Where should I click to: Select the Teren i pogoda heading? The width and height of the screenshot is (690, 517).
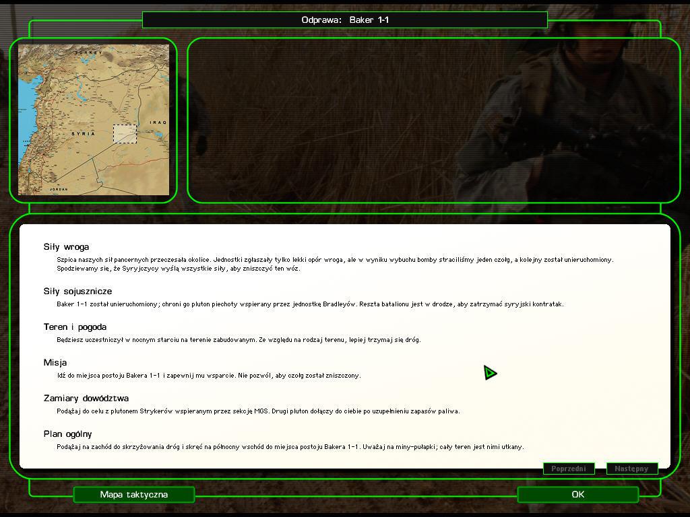pos(75,327)
